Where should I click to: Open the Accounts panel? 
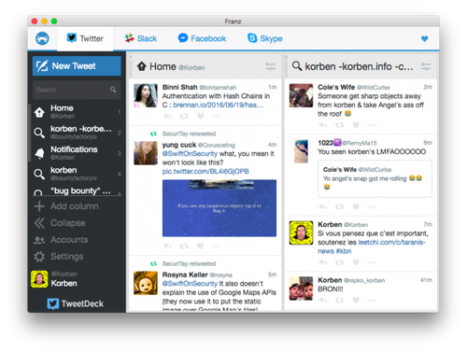pyautogui.click(x=61, y=240)
